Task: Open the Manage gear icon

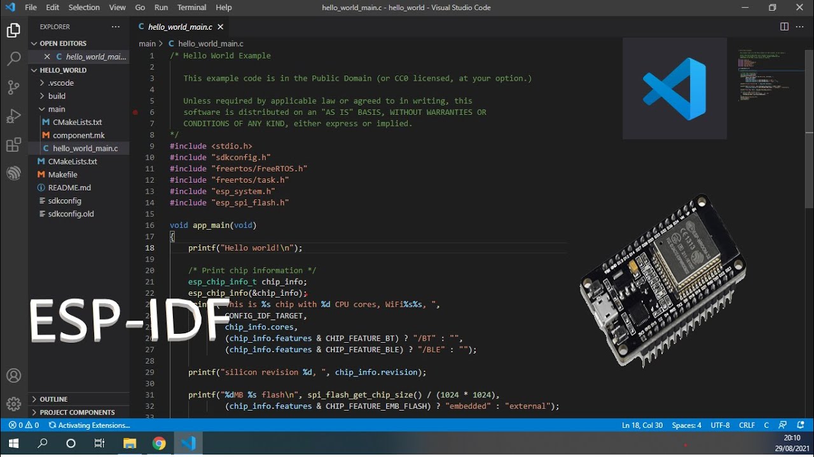Action: pos(13,404)
